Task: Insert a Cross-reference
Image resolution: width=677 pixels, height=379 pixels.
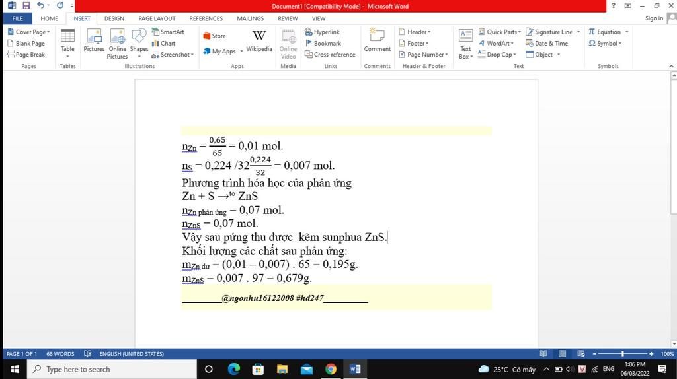Action: click(330, 54)
